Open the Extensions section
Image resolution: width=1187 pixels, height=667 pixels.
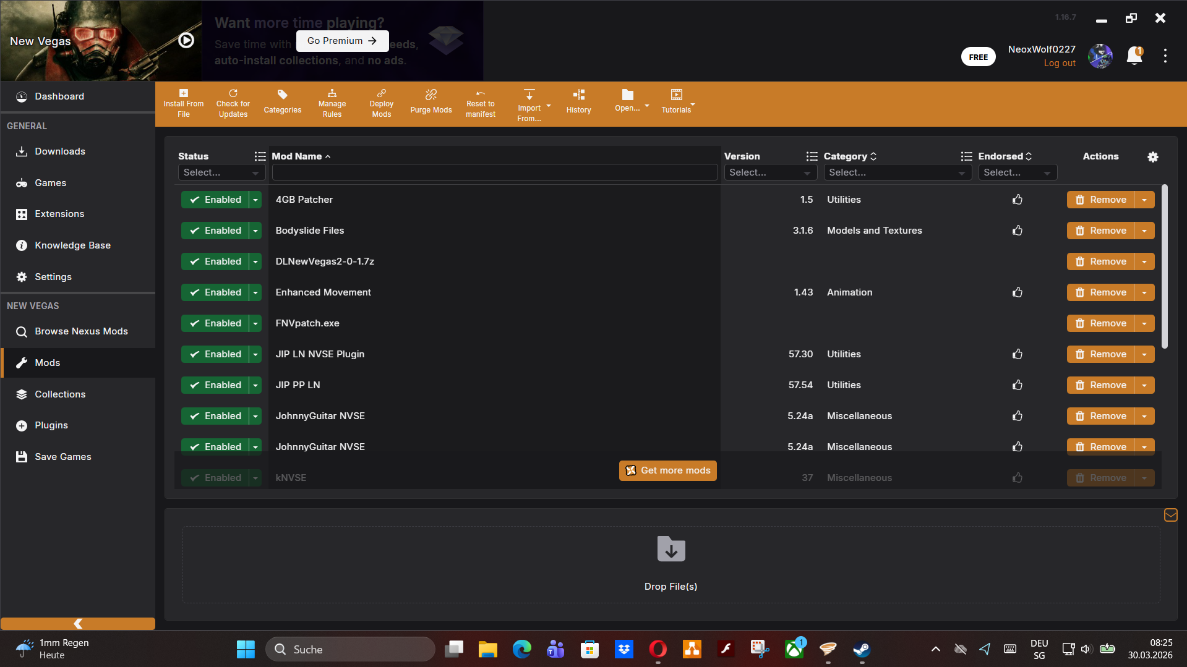[78, 214]
